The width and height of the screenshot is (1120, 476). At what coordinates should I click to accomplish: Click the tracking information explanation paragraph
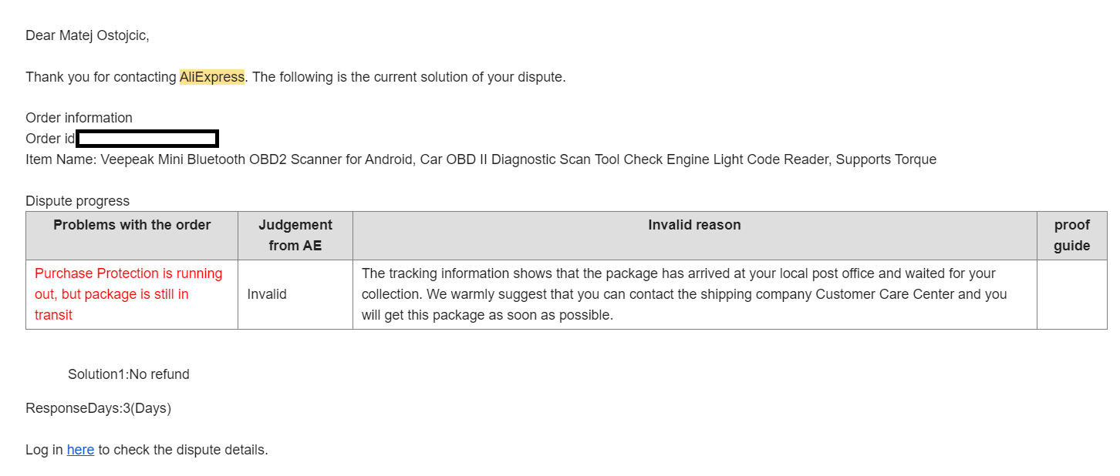683,294
